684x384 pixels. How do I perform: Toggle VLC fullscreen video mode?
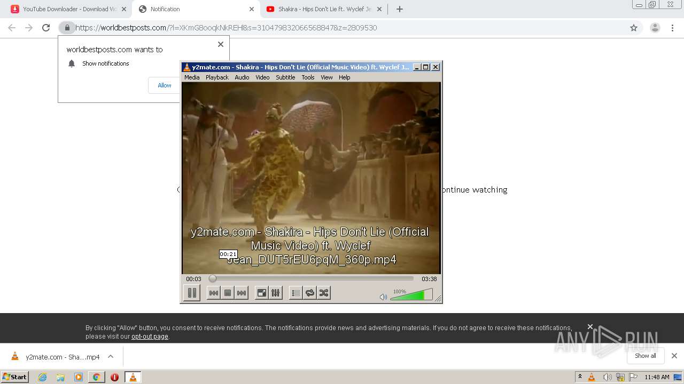[261, 293]
